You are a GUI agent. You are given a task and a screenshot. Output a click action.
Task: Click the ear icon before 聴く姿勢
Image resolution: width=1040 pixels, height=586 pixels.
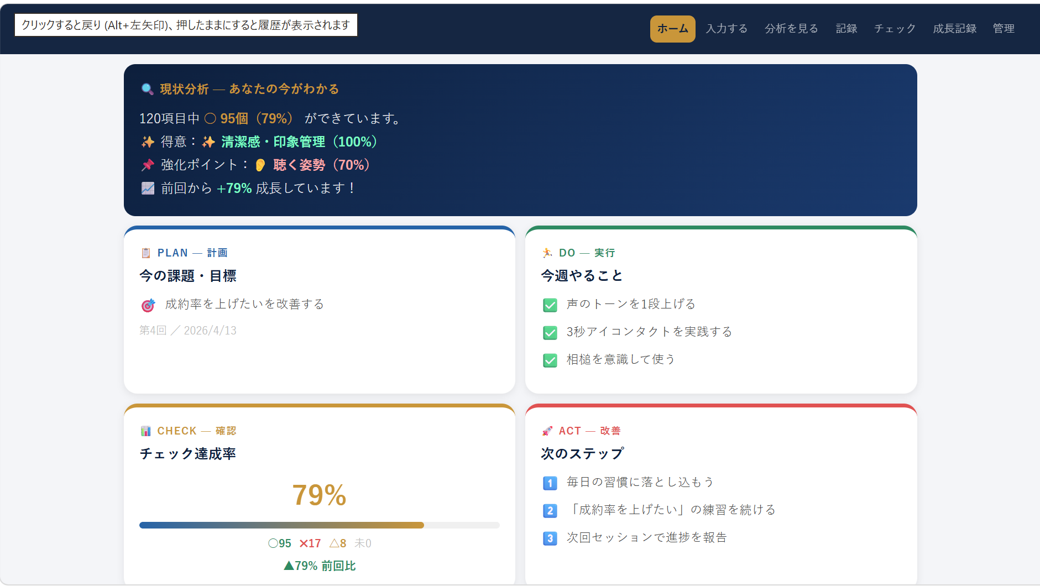(260, 165)
